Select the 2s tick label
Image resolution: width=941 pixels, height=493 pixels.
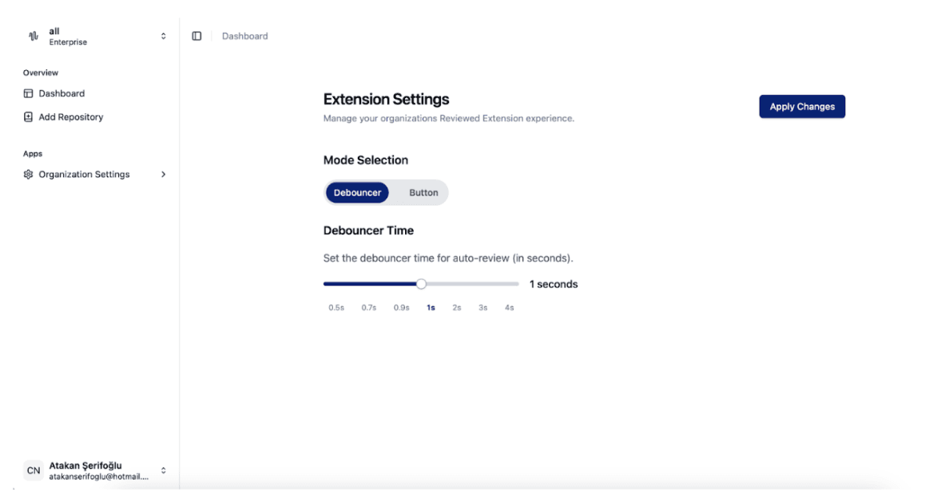[457, 308]
